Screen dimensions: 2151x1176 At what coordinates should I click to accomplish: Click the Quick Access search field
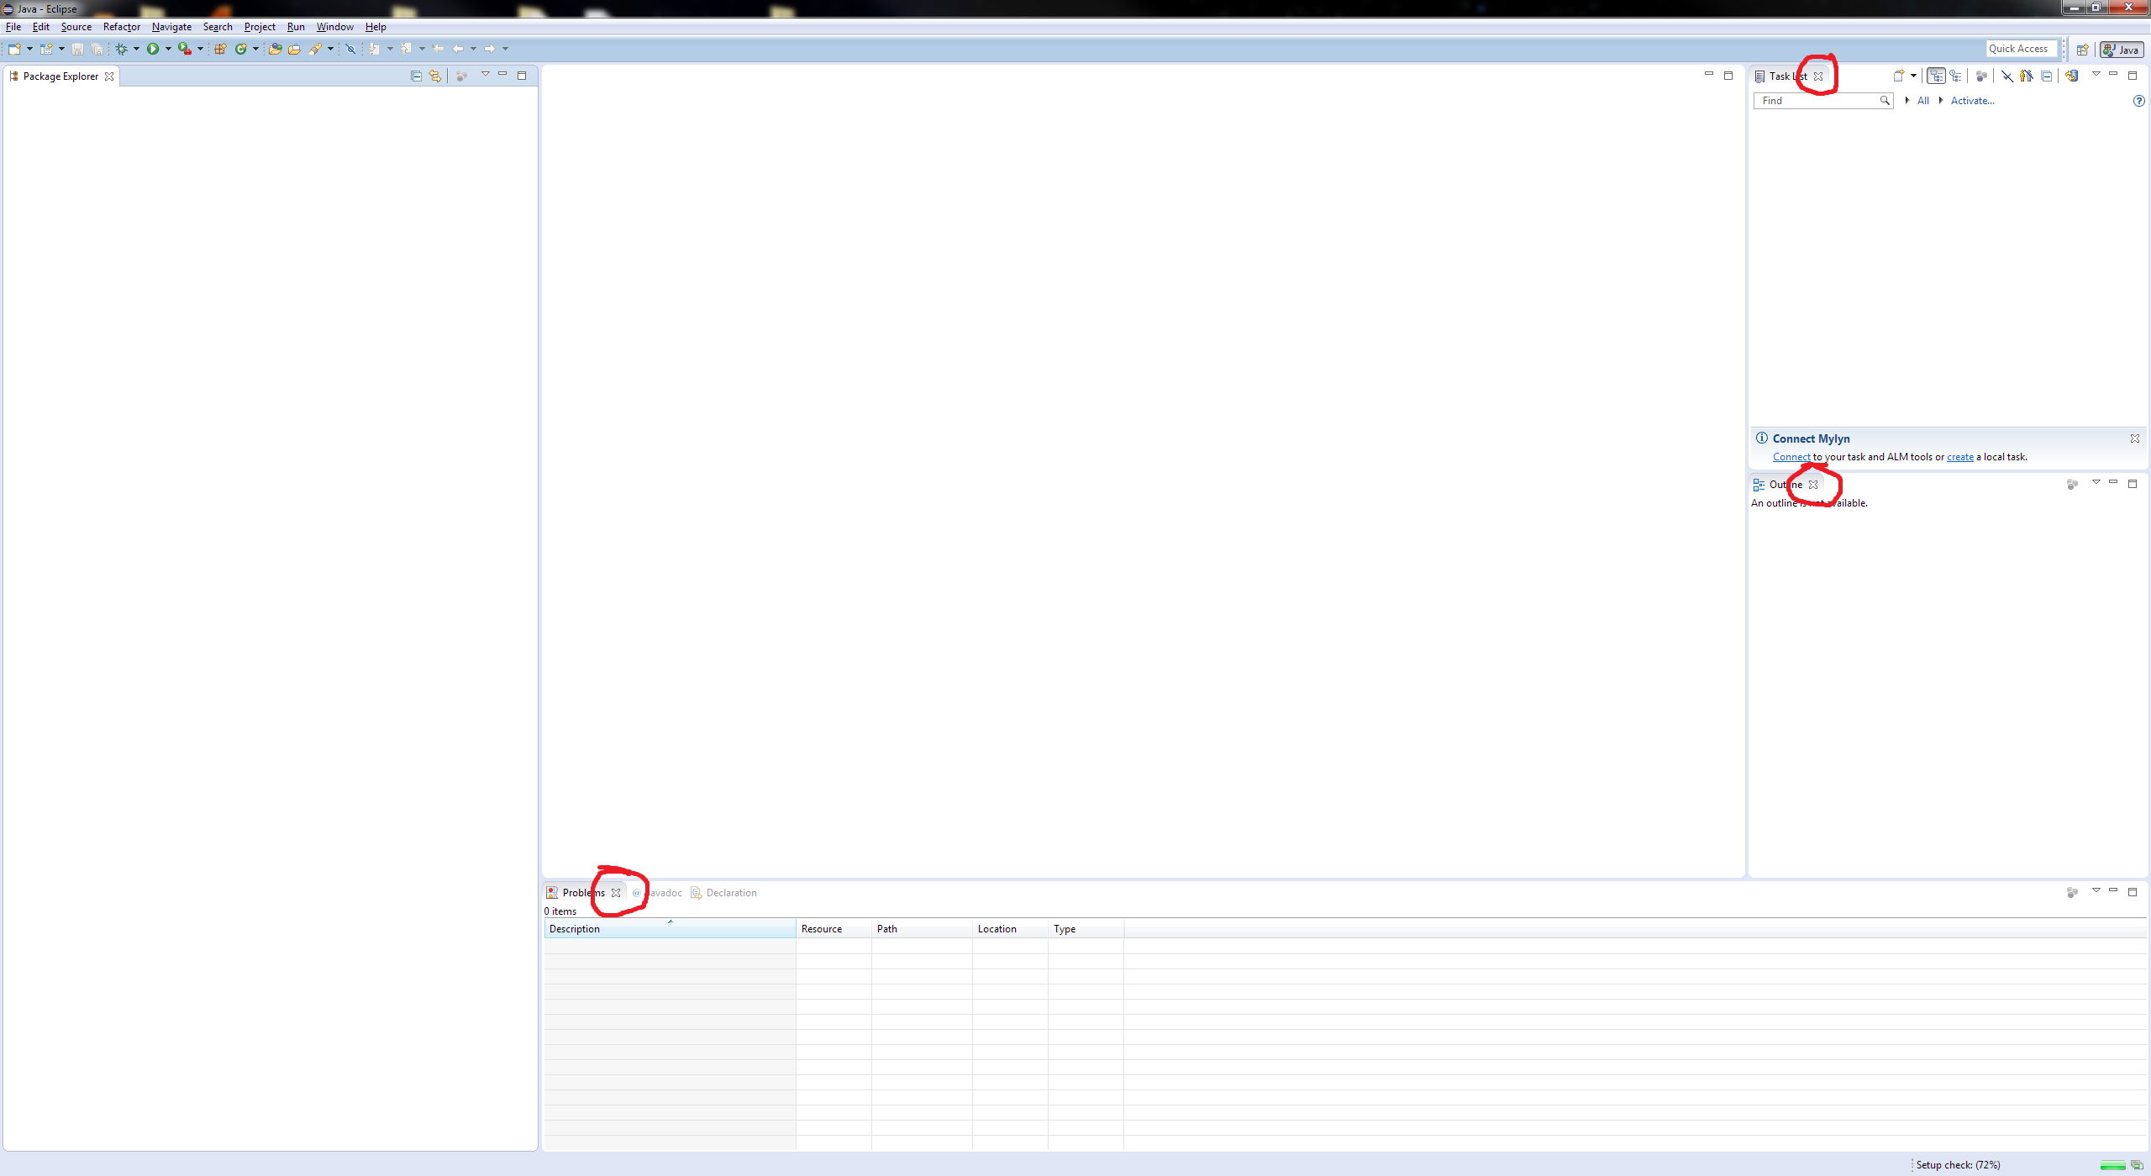coord(2019,49)
